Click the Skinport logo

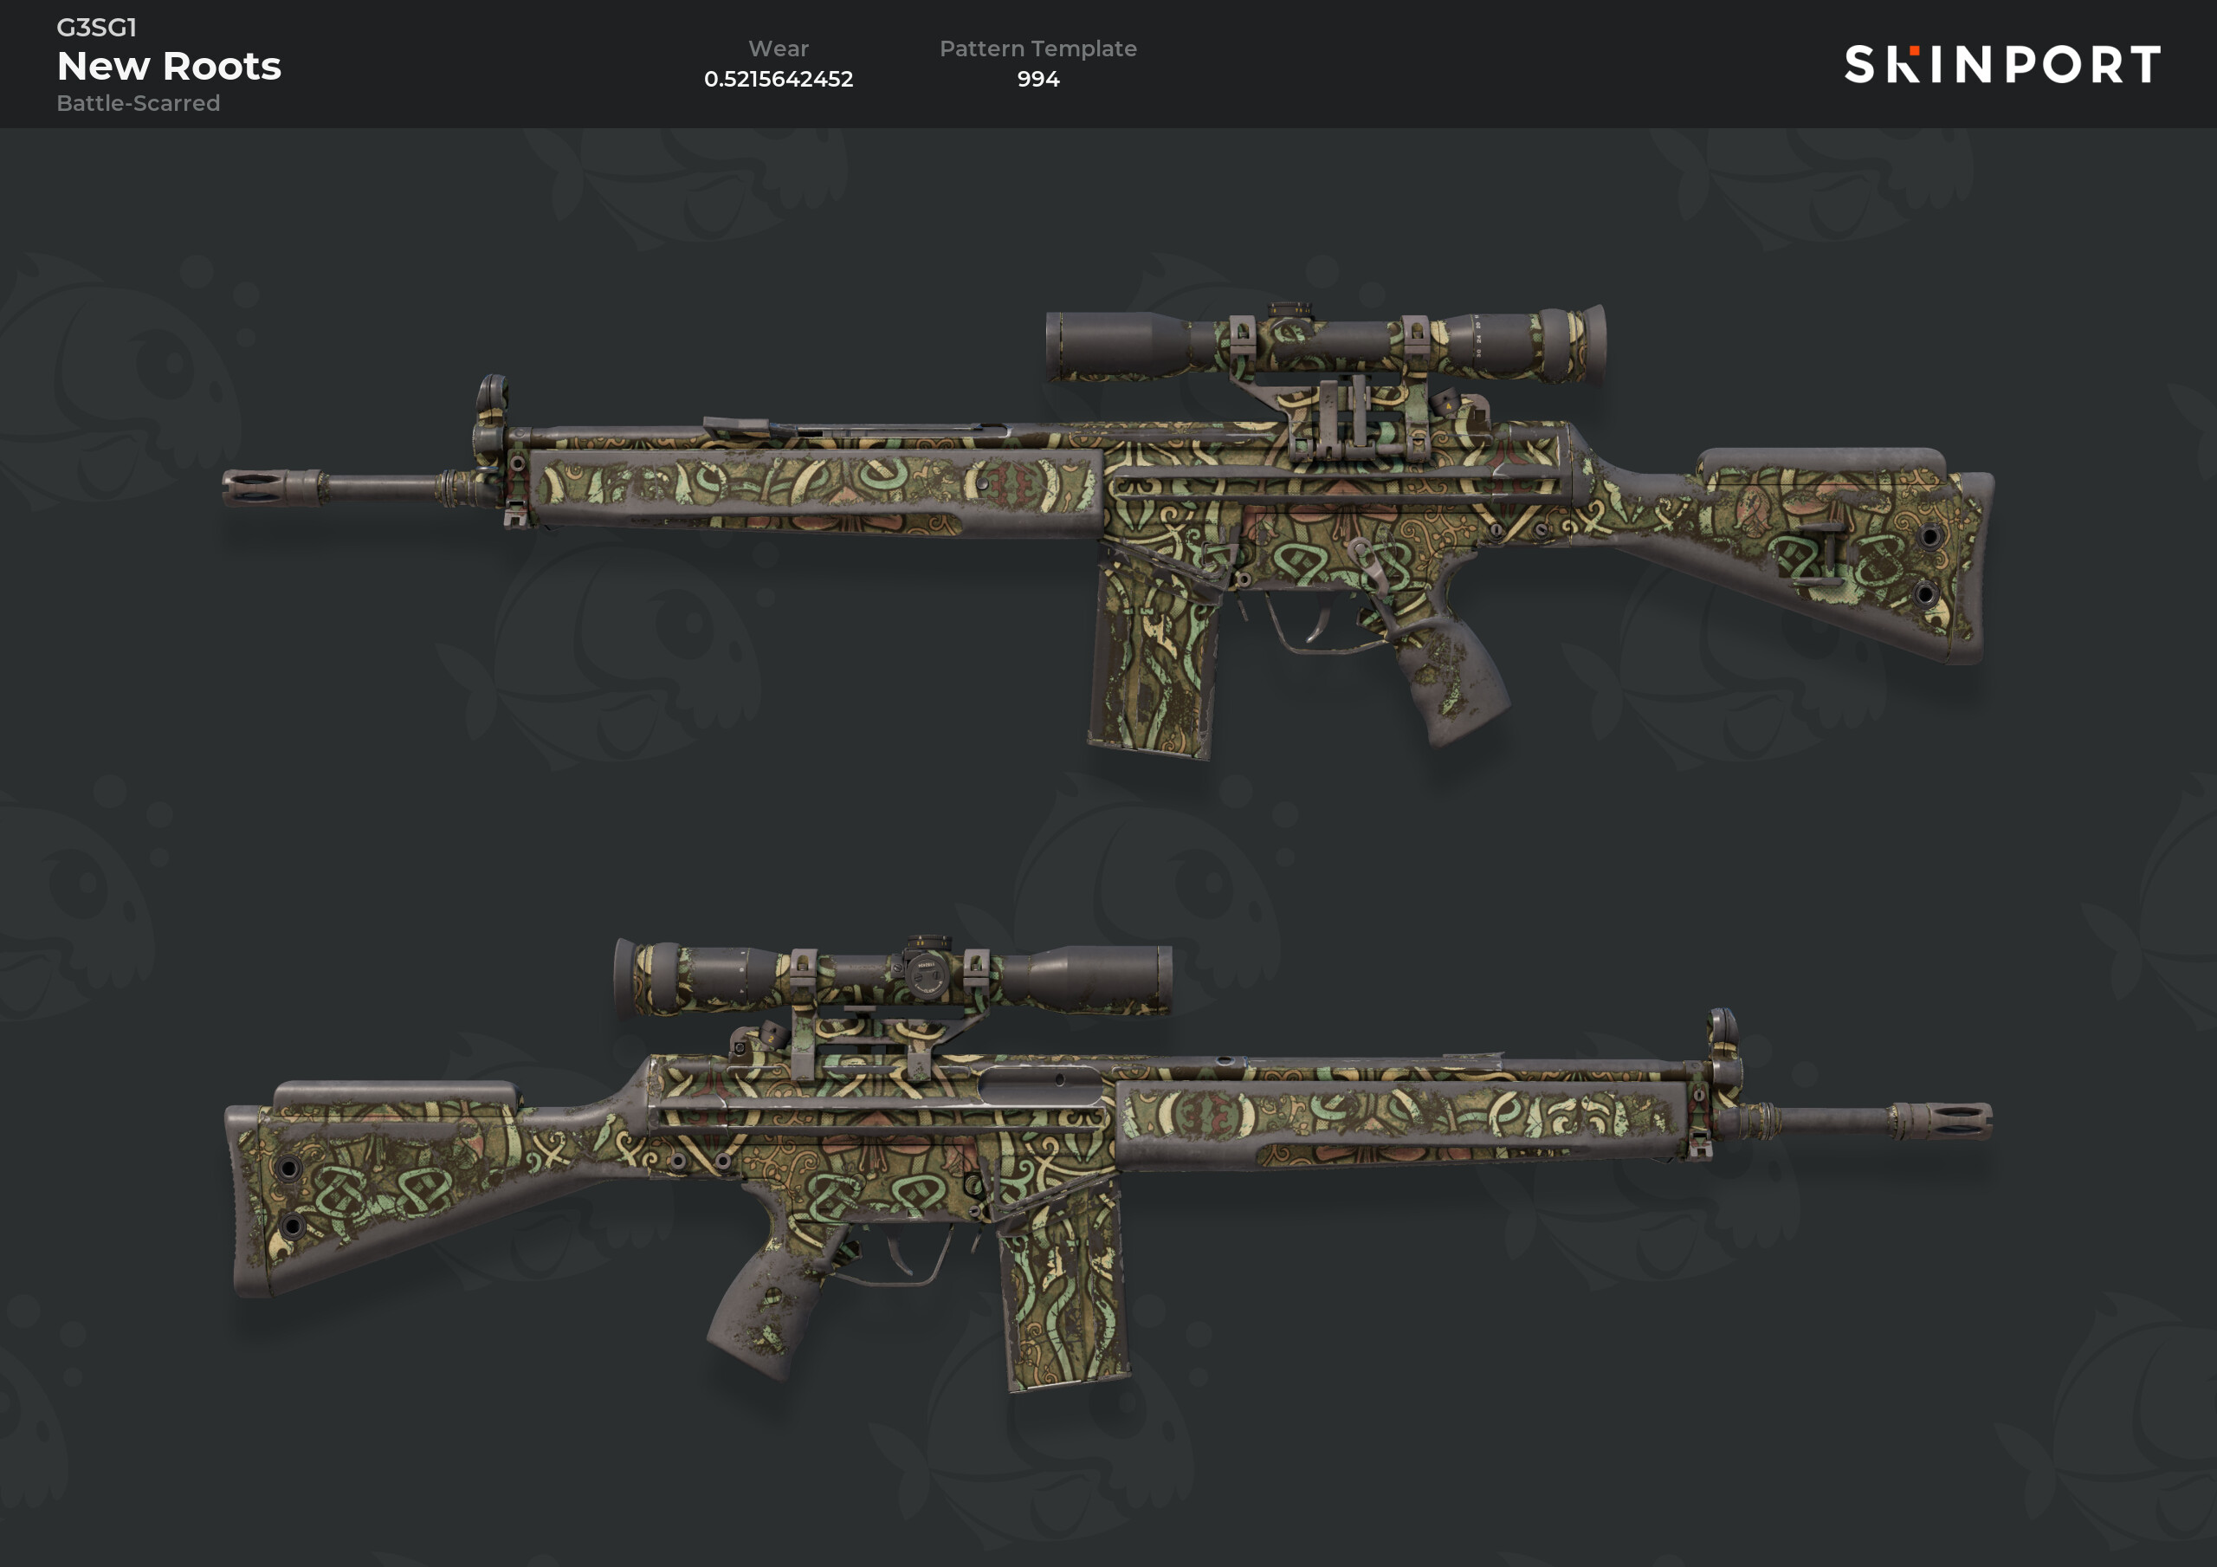2001,65
